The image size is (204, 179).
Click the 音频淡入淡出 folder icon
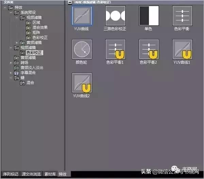pyautogui.click(x=16, y=68)
